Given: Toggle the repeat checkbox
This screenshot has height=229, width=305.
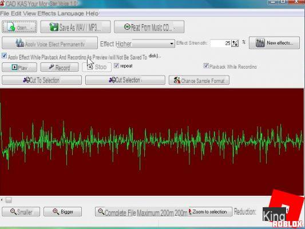Looking at the screenshot, I should (116, 66).
